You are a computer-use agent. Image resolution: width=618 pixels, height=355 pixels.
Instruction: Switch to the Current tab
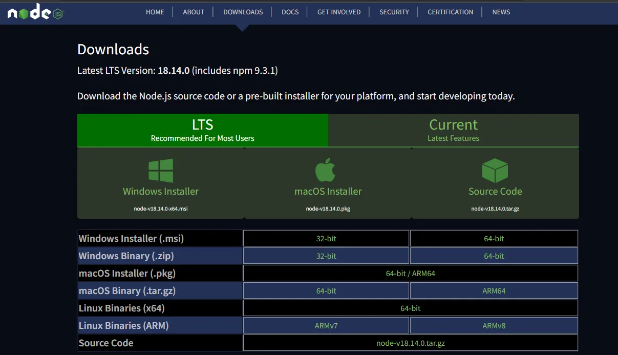tap(453, 130)
